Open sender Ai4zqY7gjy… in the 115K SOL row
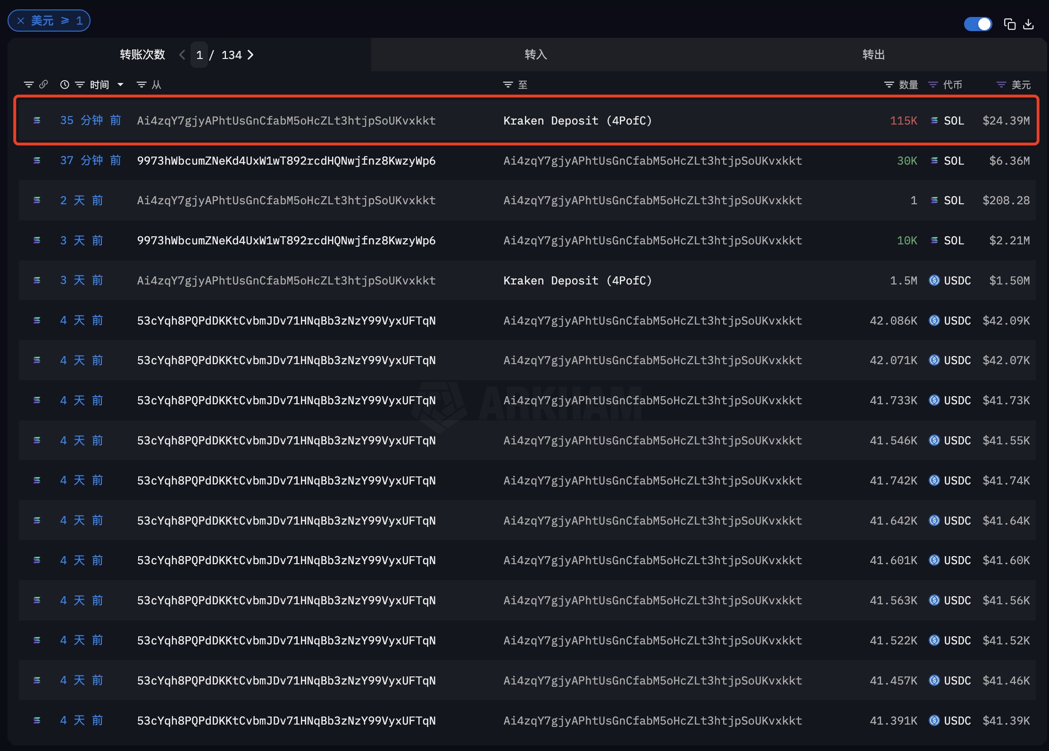This screenshot has width=1049, height=751. tap(286, 121)
